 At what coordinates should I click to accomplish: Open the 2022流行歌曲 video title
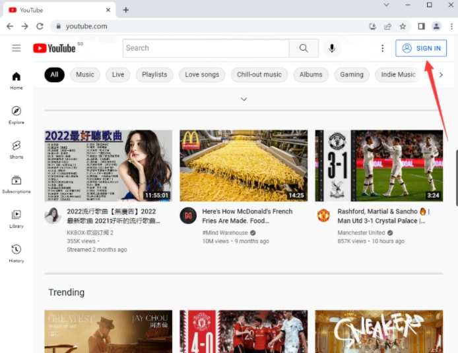(114, 216)
